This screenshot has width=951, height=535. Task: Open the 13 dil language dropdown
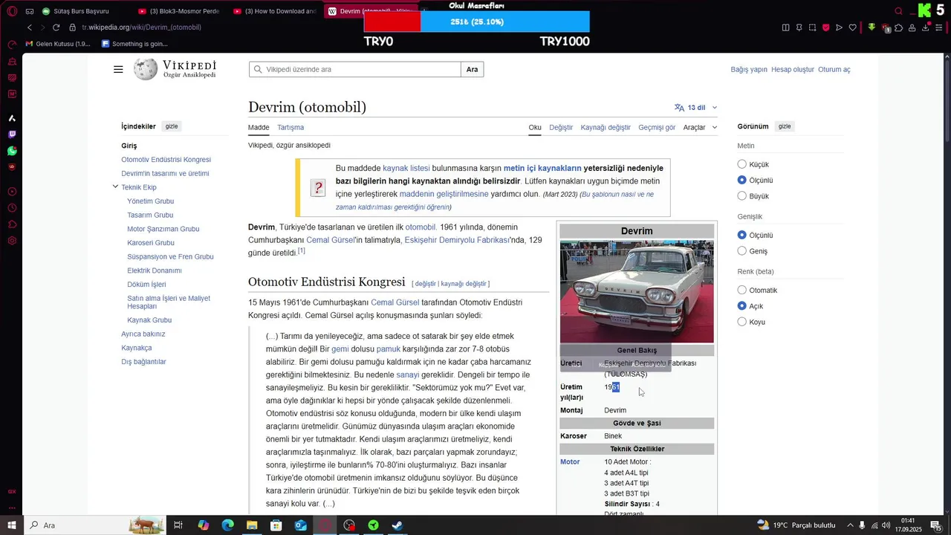(x=696, y=107)
